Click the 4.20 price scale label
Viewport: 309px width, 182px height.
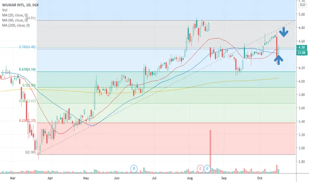click(x=302, y=68)
